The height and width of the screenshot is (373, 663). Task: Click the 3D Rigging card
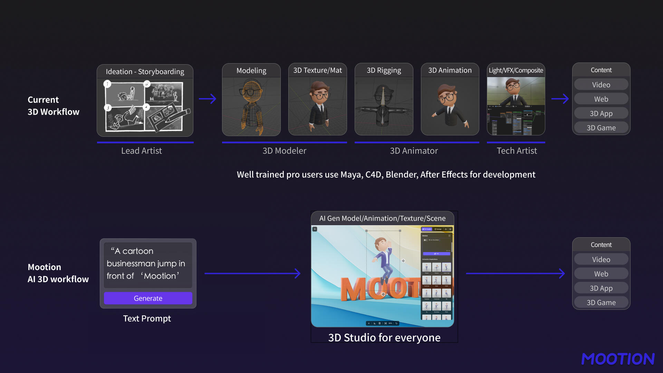(384, 99)
